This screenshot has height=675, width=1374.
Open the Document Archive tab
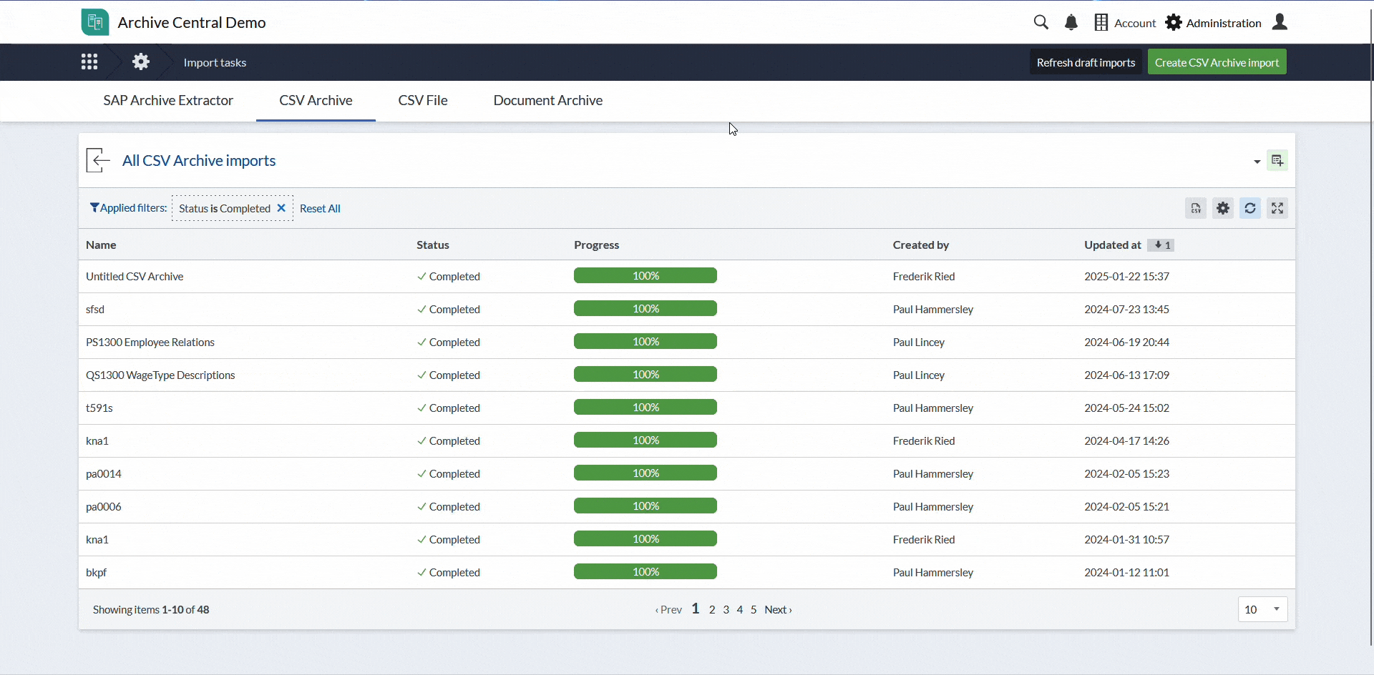(x=548, y=101)
